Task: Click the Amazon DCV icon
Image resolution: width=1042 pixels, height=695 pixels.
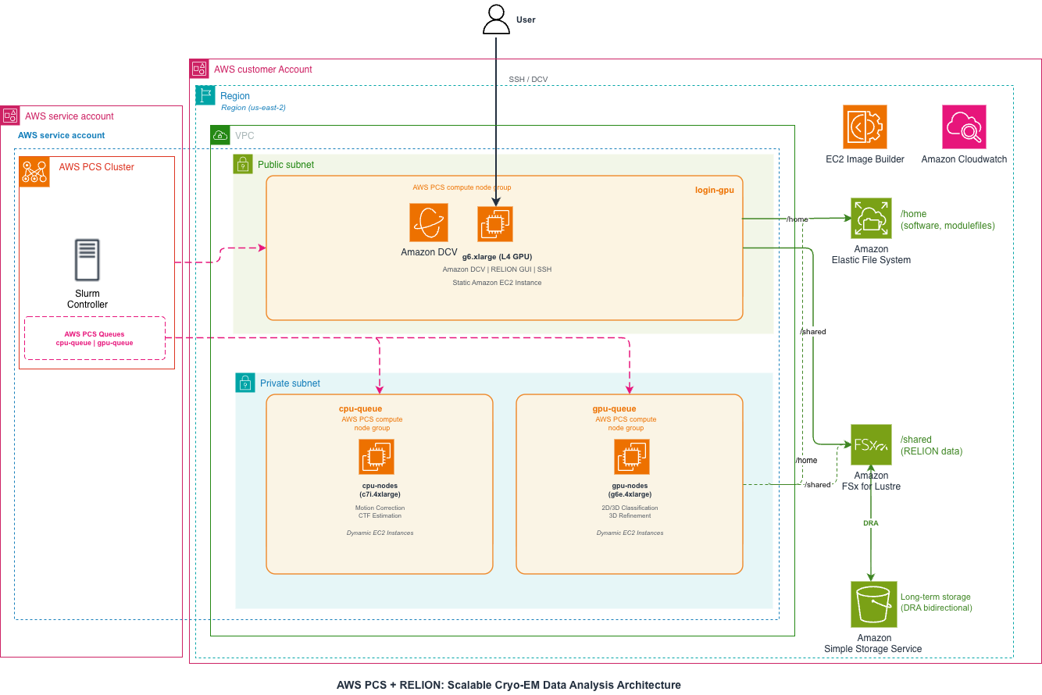Action: click(429, 223)
